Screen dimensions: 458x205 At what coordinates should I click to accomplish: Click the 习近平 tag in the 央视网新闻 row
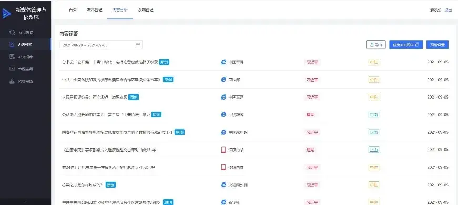pos(312,185)
